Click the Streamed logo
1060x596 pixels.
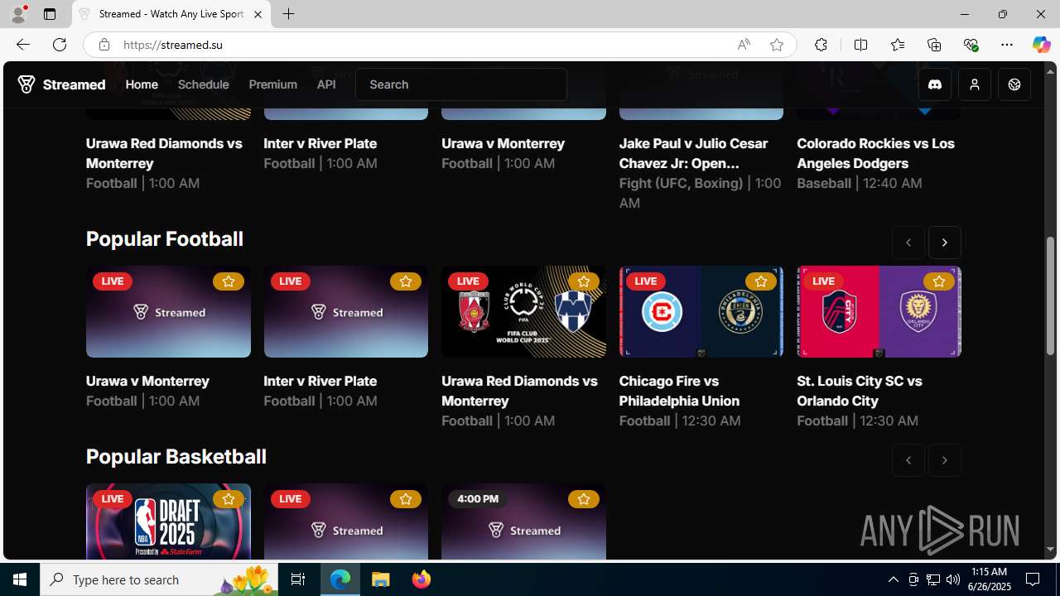62,84
